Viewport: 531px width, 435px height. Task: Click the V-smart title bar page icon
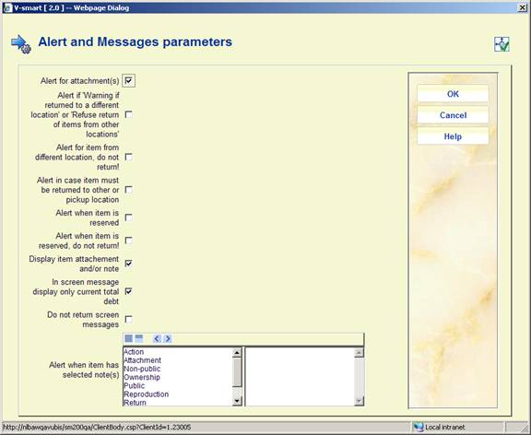point(7,7)
